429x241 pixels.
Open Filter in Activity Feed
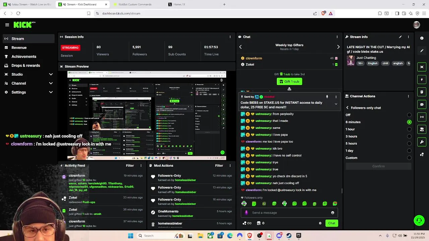[130, 166]
